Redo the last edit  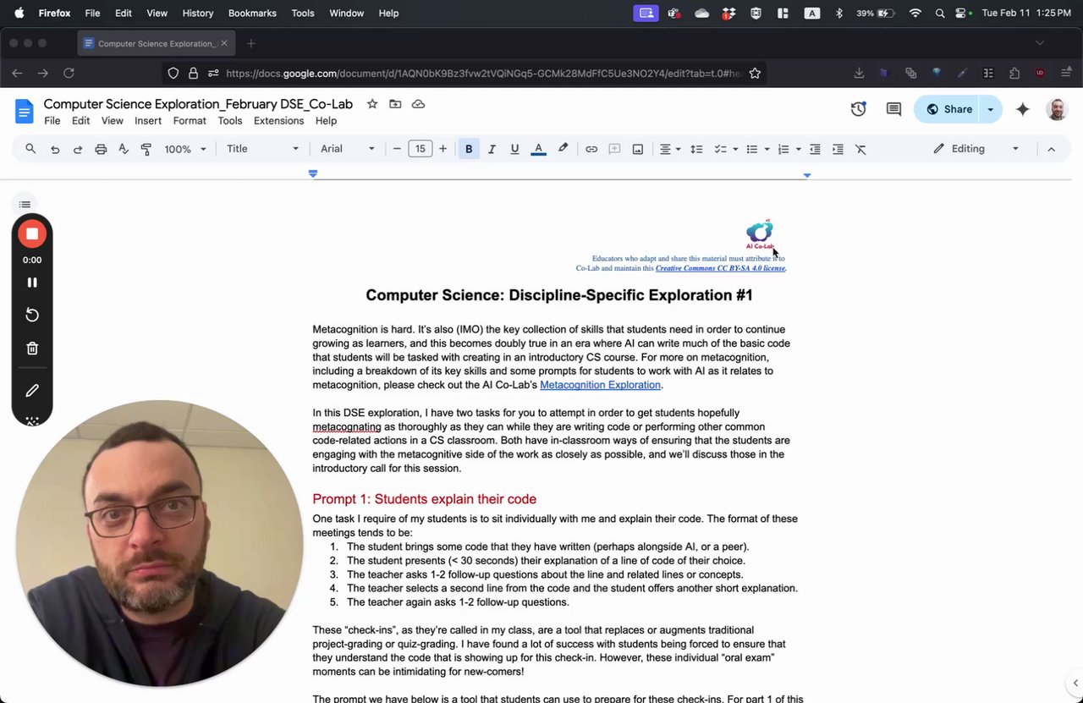[x=78, y=149]
